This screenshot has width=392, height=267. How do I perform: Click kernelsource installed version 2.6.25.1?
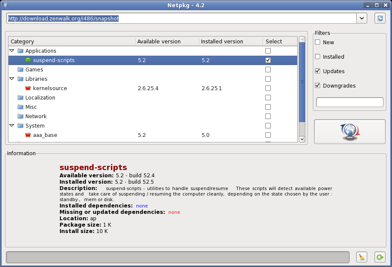point(211,88)
